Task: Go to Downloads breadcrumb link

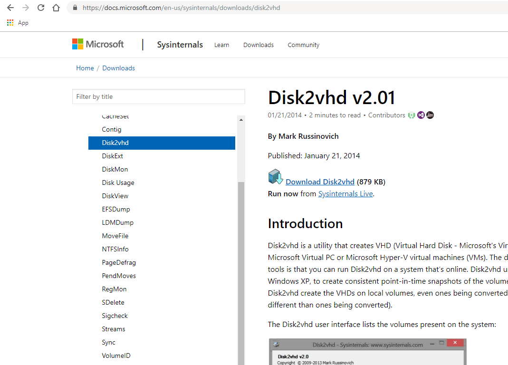Action: tap(119, 68)
